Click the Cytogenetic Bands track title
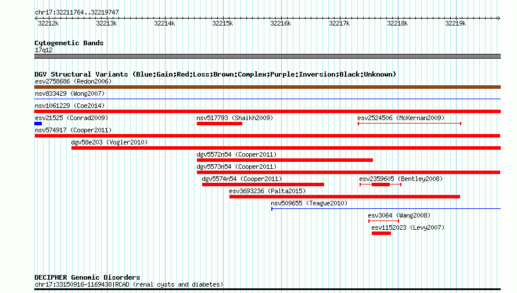This screenshot has width=517, height=293. coord(69,43)
